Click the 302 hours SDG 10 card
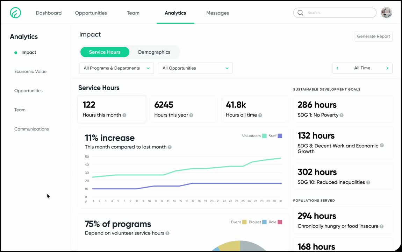 [x=343, y=176]
